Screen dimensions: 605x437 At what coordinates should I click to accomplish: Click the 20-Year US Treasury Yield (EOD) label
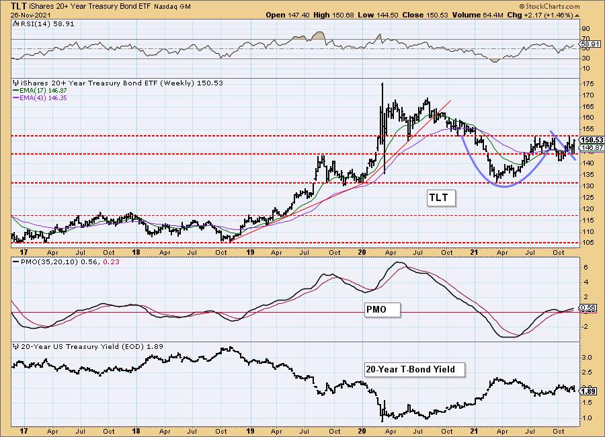92,346
